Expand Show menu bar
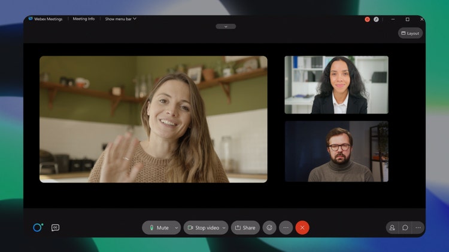The image size is (449, 252). click(x=120, y=19)
